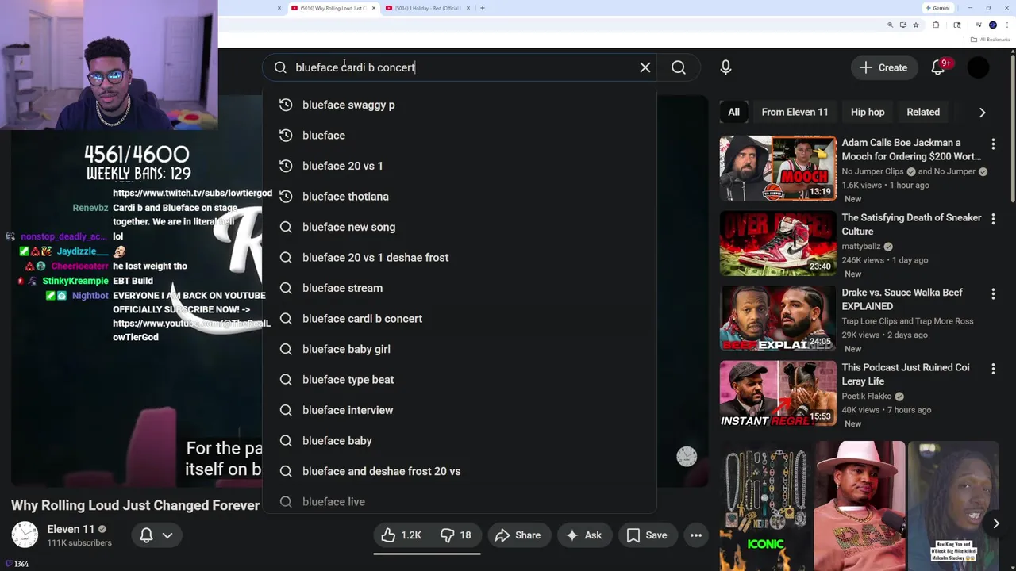Open the subscription notification bell dropdown
This screenshot has height=571, width=1016.
coord(156,535)
